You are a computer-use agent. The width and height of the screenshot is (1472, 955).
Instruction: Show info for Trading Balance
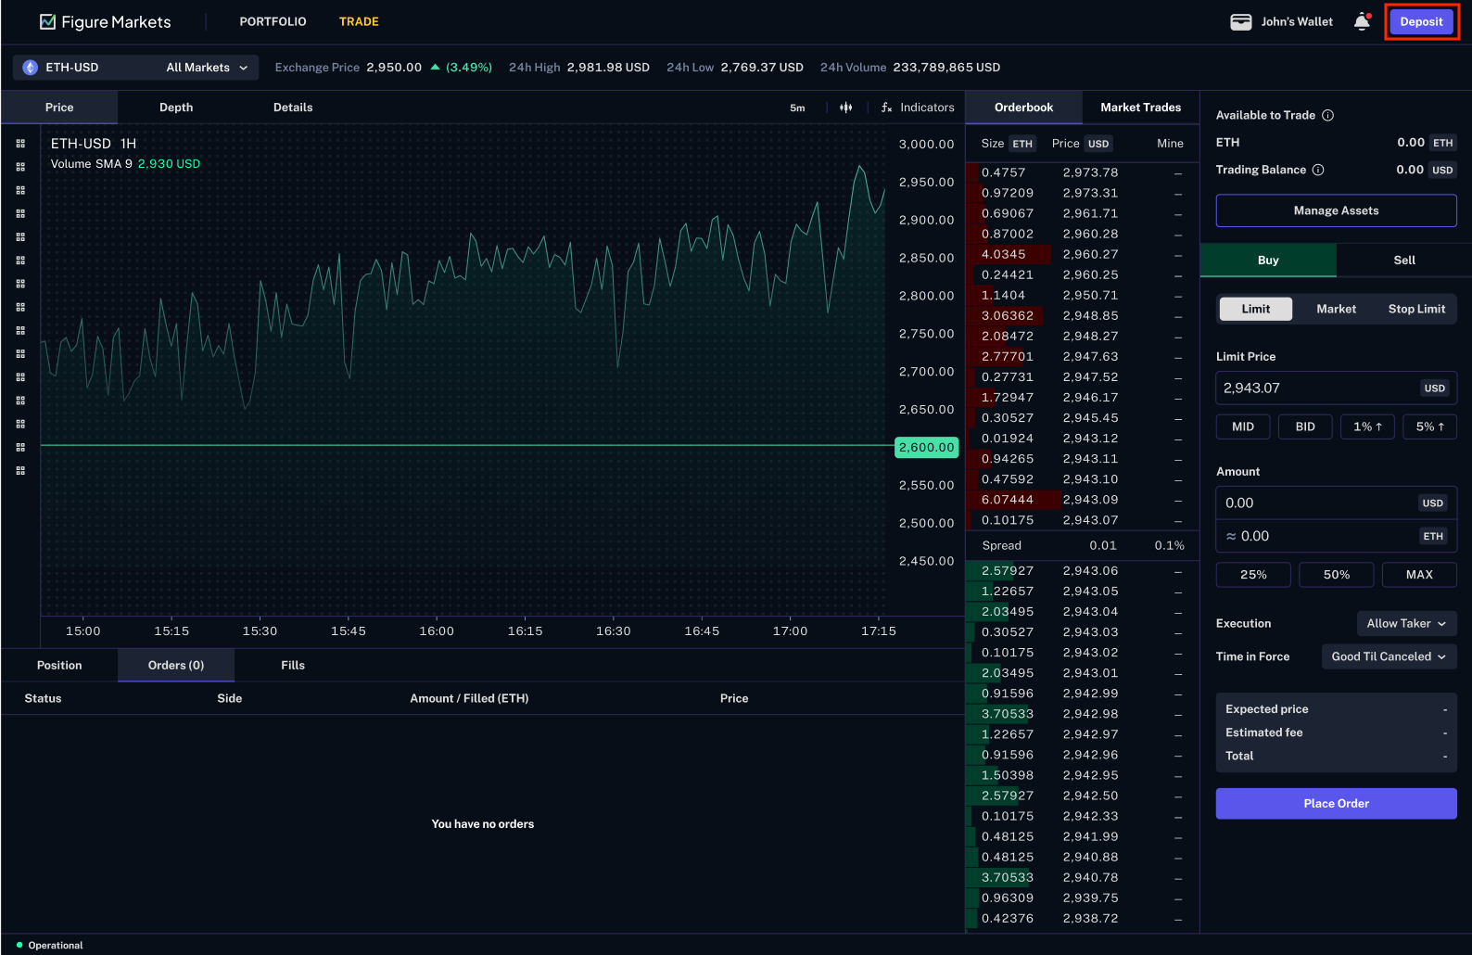(1318, 170)
